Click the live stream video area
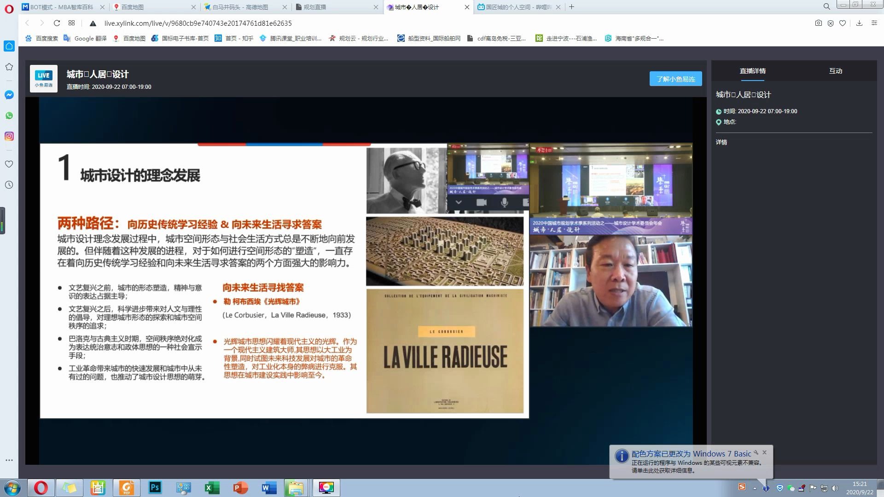 [366, 281]
